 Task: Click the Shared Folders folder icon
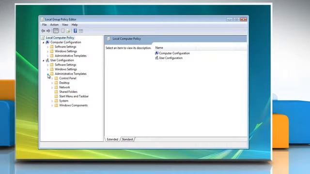[56, 92]
